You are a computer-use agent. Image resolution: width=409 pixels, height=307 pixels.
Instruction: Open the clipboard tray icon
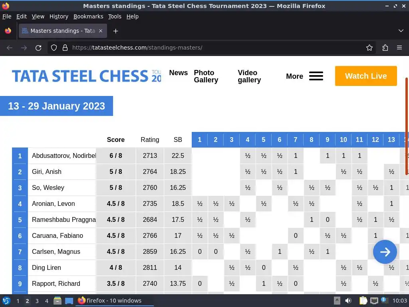[363, 301]
